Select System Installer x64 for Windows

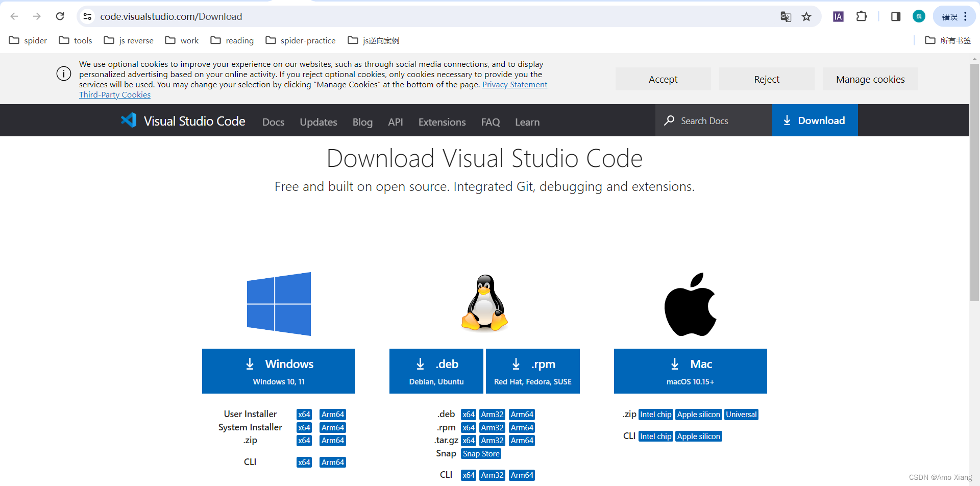click(304, 428)
